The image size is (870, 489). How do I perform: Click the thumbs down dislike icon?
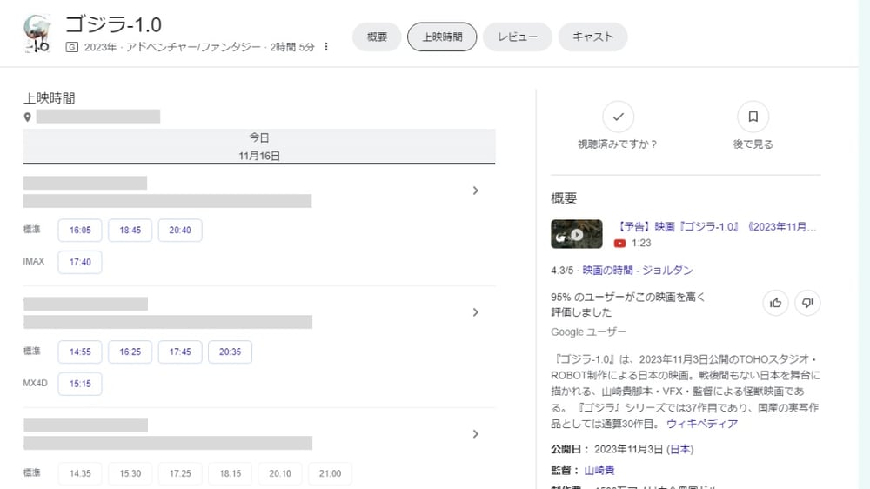[x=807, y=303]
